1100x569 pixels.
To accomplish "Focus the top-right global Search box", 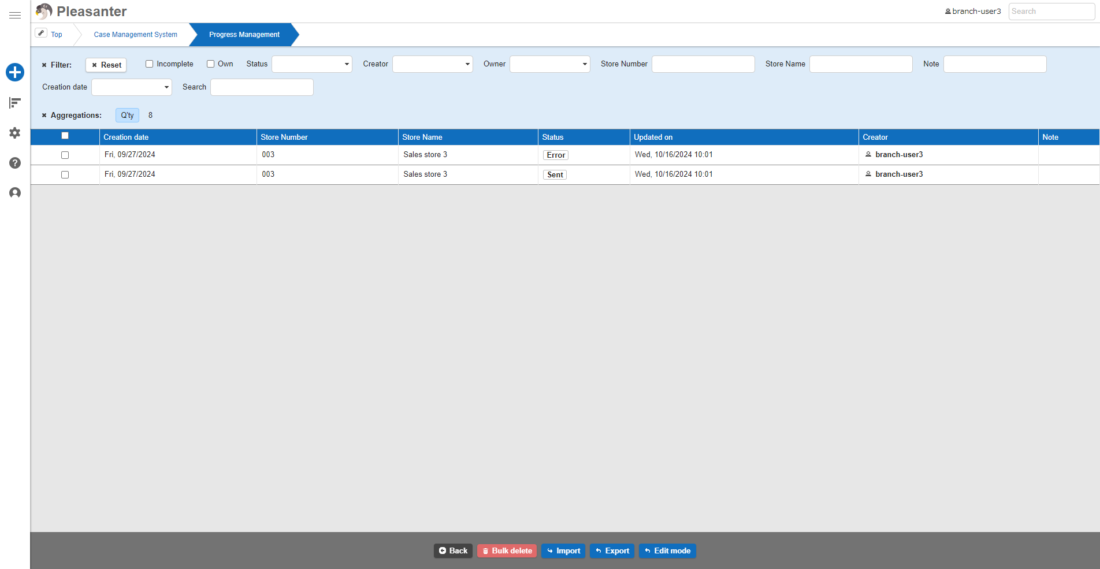I will 1051,12.
